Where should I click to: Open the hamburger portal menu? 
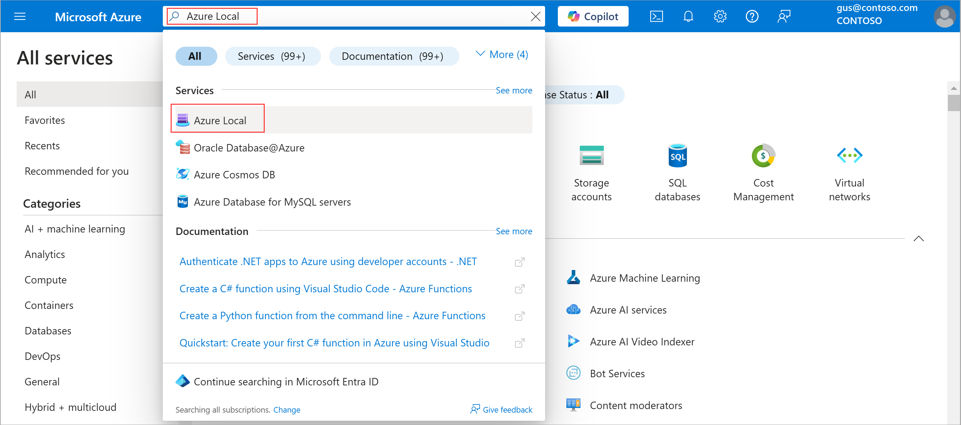pos(20,16)
